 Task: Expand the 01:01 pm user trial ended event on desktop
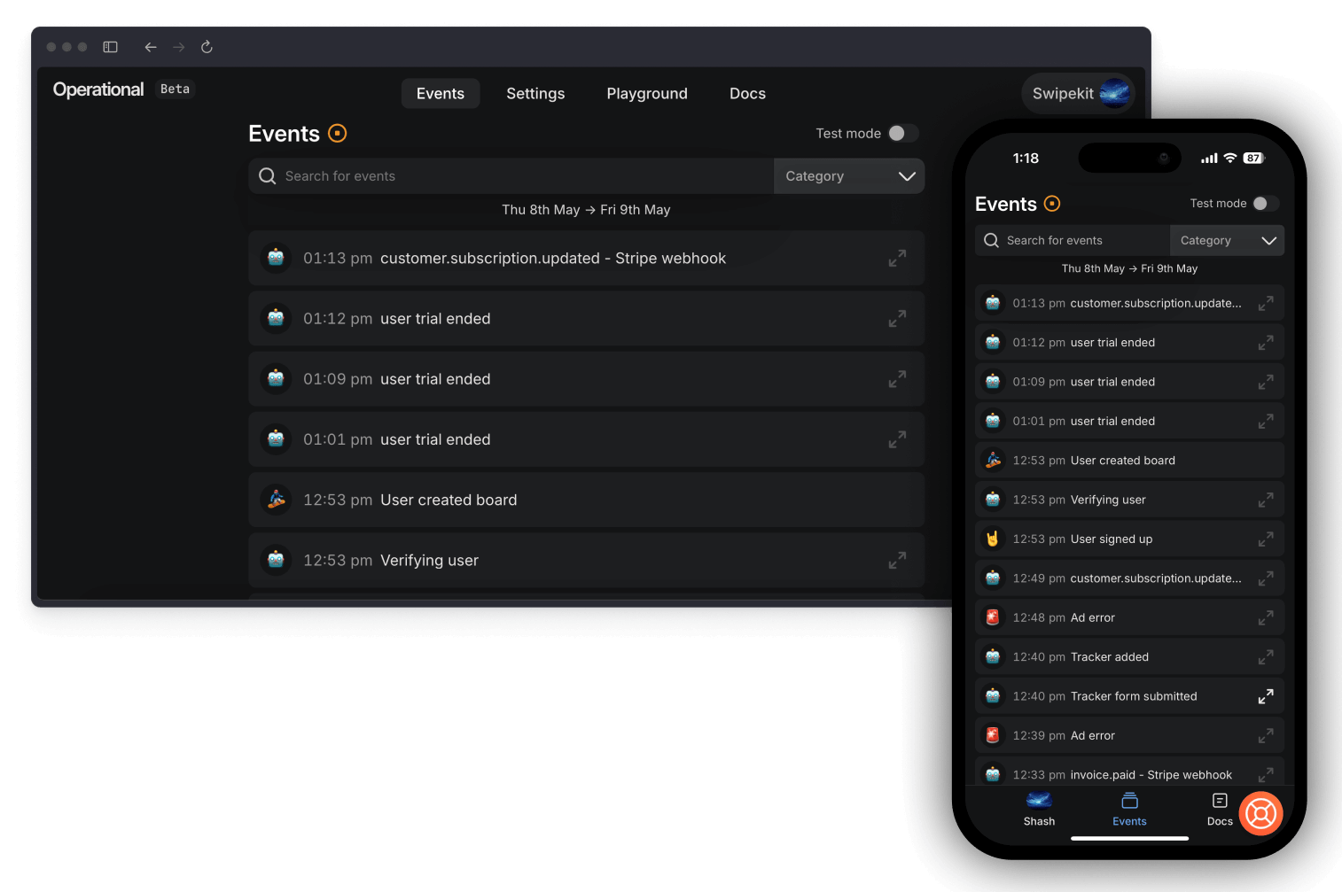(x=897, y=438)
